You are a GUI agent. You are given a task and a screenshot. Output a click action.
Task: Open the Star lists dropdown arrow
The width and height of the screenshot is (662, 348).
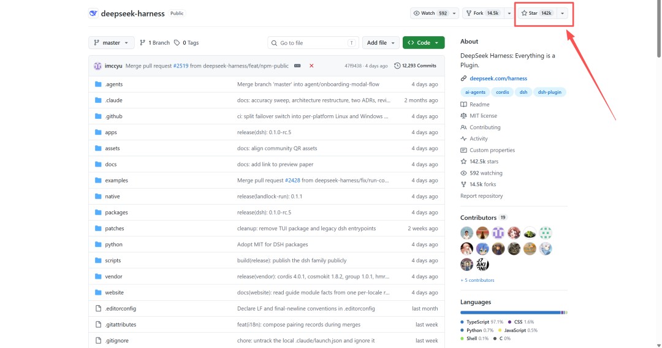point(562,13)
